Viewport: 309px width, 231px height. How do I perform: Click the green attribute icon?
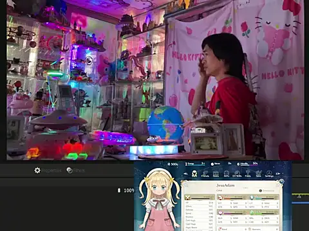tap(252, 213)
